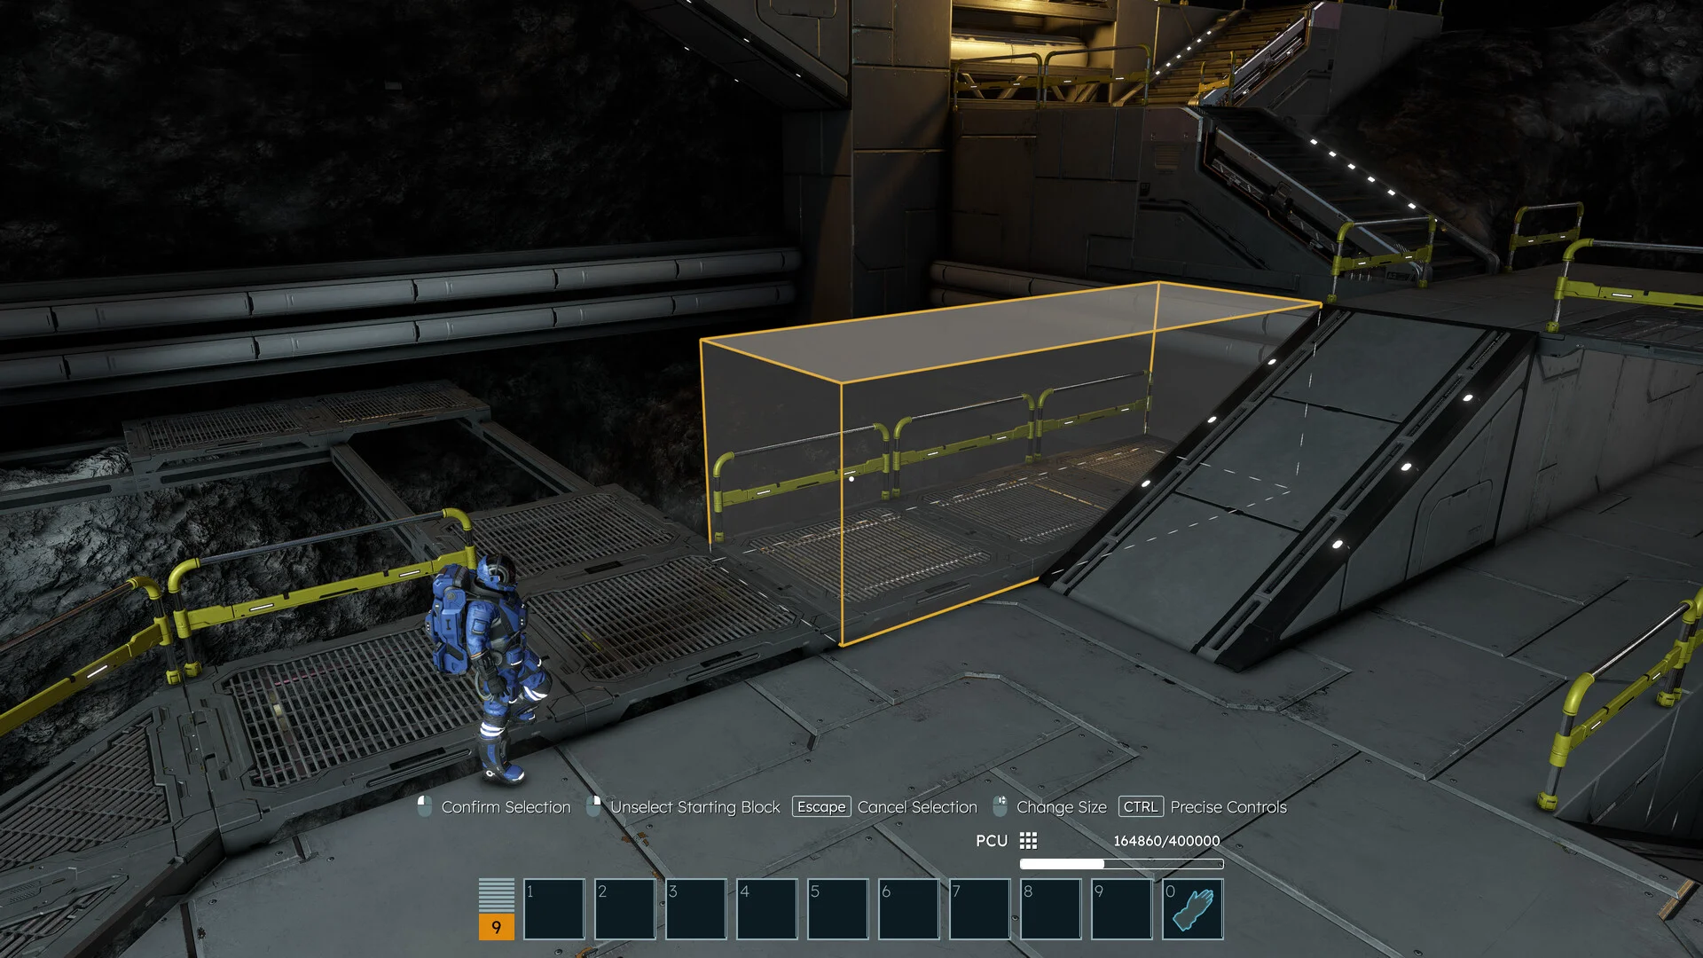The width and height of the screenshot is (1703, 958).
Task: Click the 164860/400000 PCU counter
Action: [x=1168, y=840]
